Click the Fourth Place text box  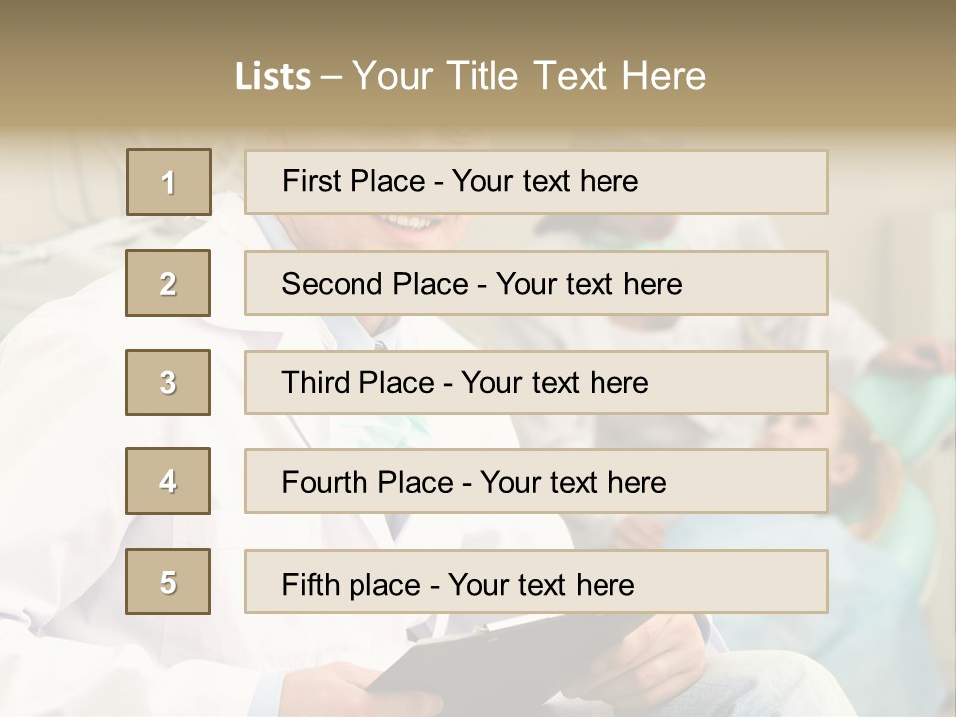pos(536,481)
